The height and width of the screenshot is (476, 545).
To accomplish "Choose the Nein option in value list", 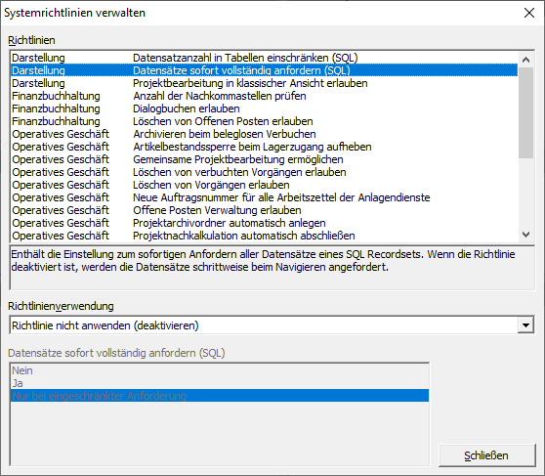I will tap(220, 370).
